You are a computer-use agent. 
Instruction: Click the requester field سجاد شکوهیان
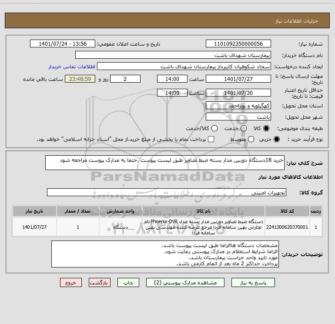[x=184, y=66]
